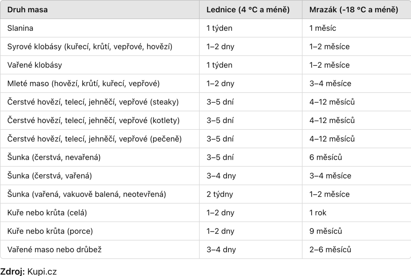Select the "Slanina" row label
This screenshot has height=276, width=411.
[20, 28]
